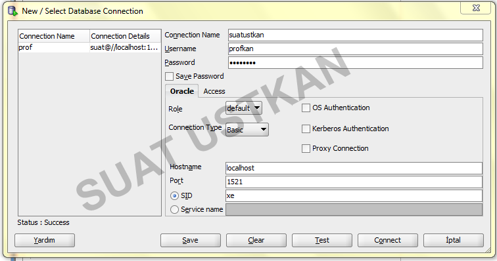This screenshot has height=261, width=497.
Task: Cancel with the İptal button
Action: [454, 240]
